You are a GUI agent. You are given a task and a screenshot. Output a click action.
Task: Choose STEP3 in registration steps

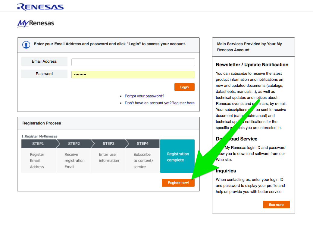(x=108, y=144)
